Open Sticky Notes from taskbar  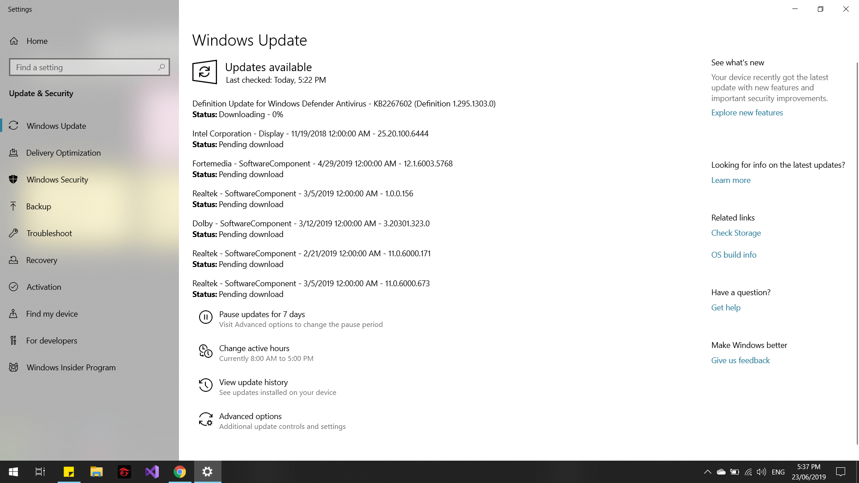tap(69, 472)
